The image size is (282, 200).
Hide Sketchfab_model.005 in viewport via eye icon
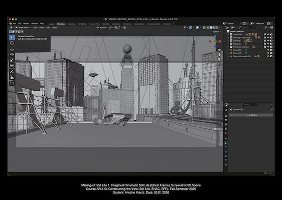268,56
